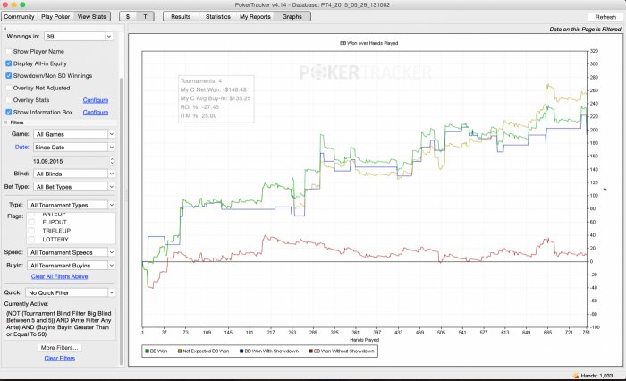This screenshot has width=626, height=381.
Task: Open the Type dropdown showing All Tournament Types
Action: pos(72,205)
